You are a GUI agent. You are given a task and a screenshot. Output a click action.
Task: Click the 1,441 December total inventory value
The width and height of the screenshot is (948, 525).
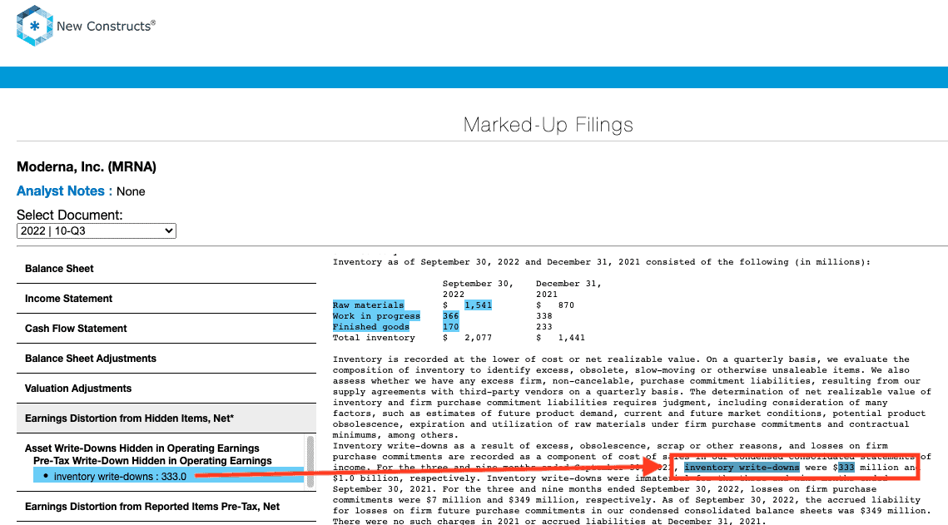point(571,338)
